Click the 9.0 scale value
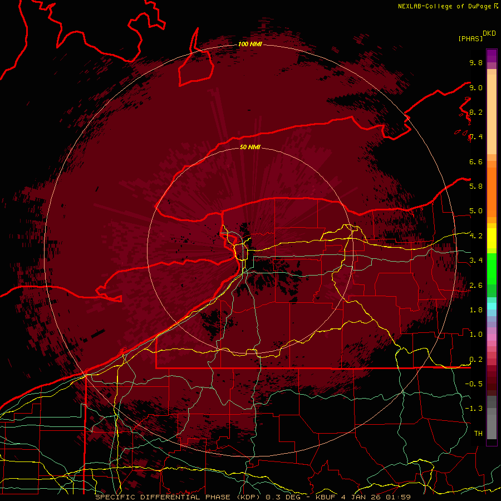Screen dimensions: 501x501 pyautogui.click(x=476, y=87)
